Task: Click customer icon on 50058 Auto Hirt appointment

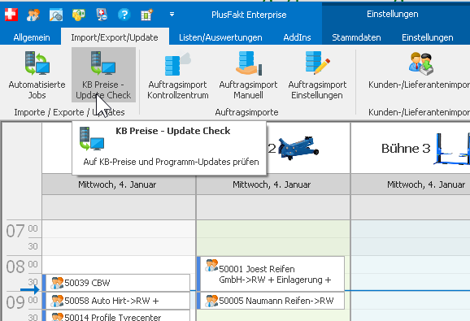Action: click(x=57, y=301)
